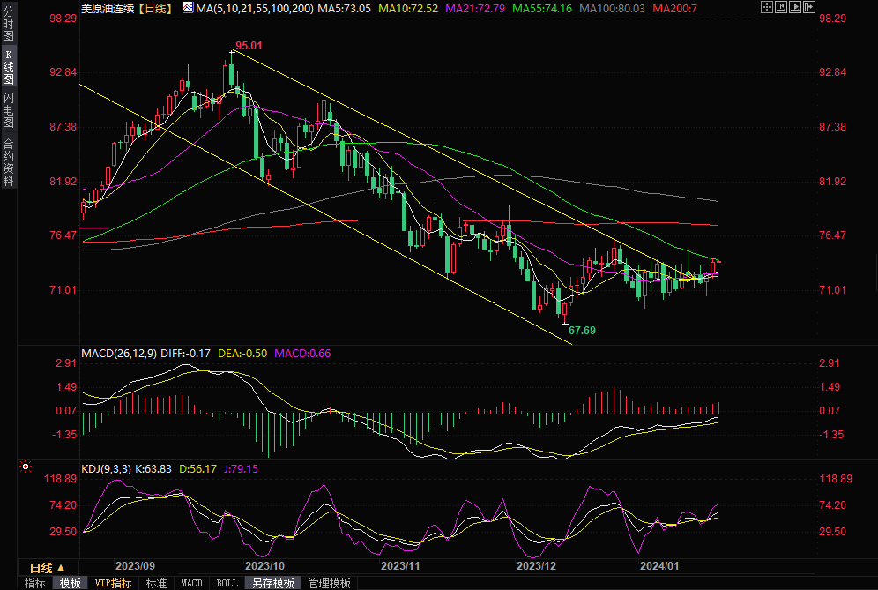Open the 日线 period selector arrow
The image size is (878, 590).
pyautogui.click(x=61, y=568)
